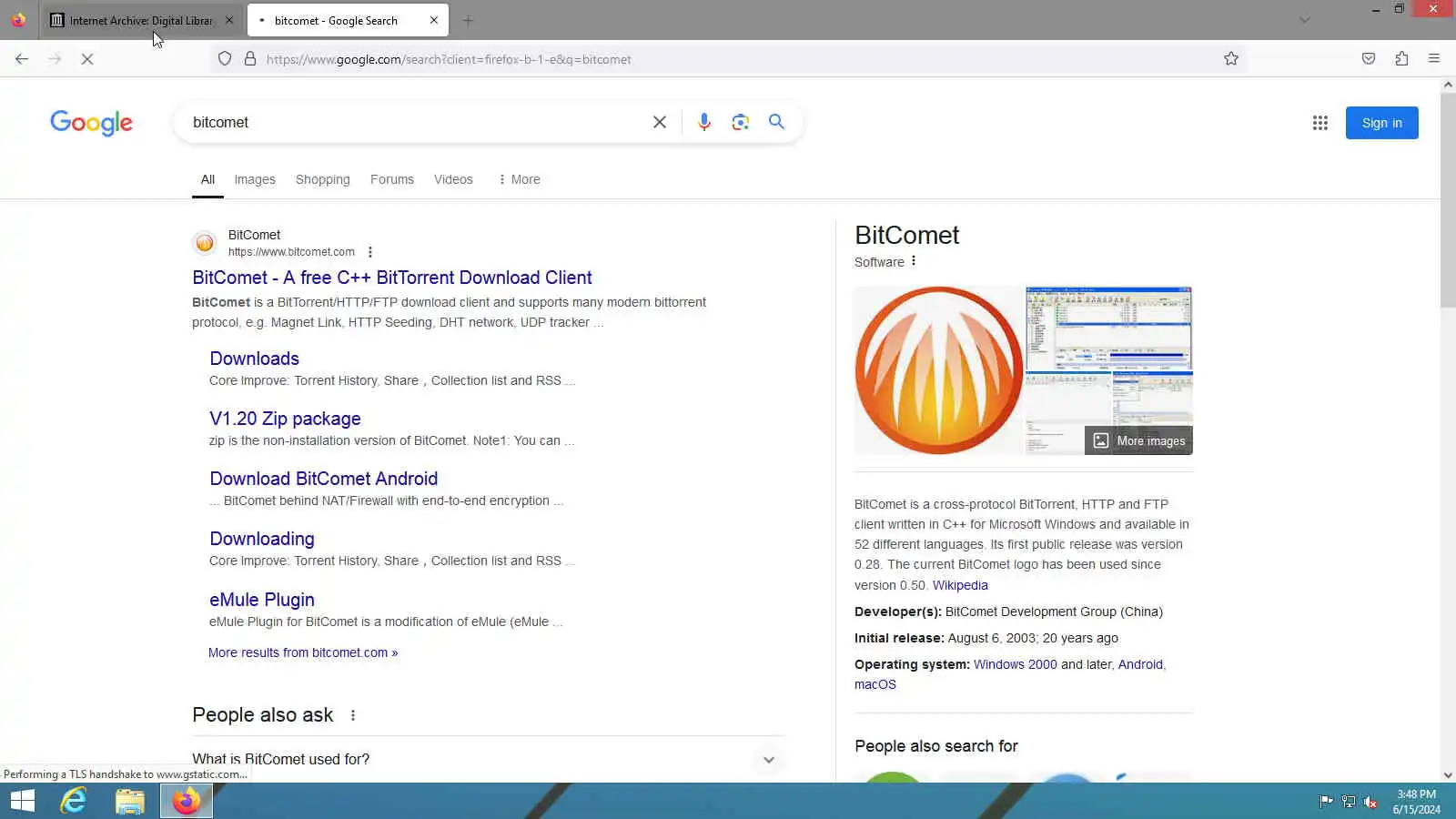1456x819 pixels.
Task: Switch to Firefox on the taskbar
Action: pyautogui.click(x=187, y=801)
